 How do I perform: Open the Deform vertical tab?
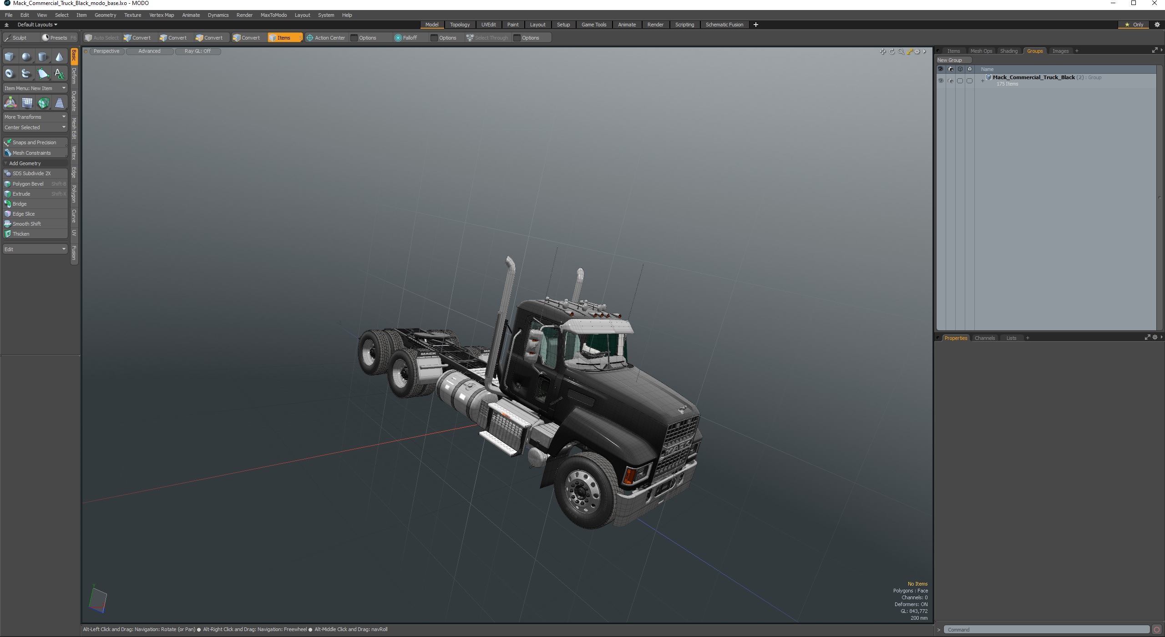click(74, 76)
